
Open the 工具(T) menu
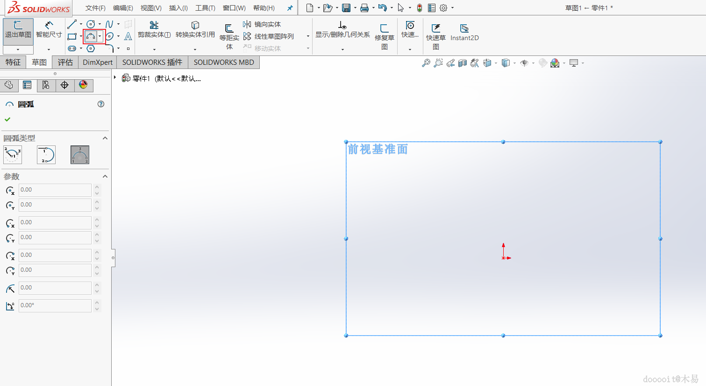coord(205,8)
